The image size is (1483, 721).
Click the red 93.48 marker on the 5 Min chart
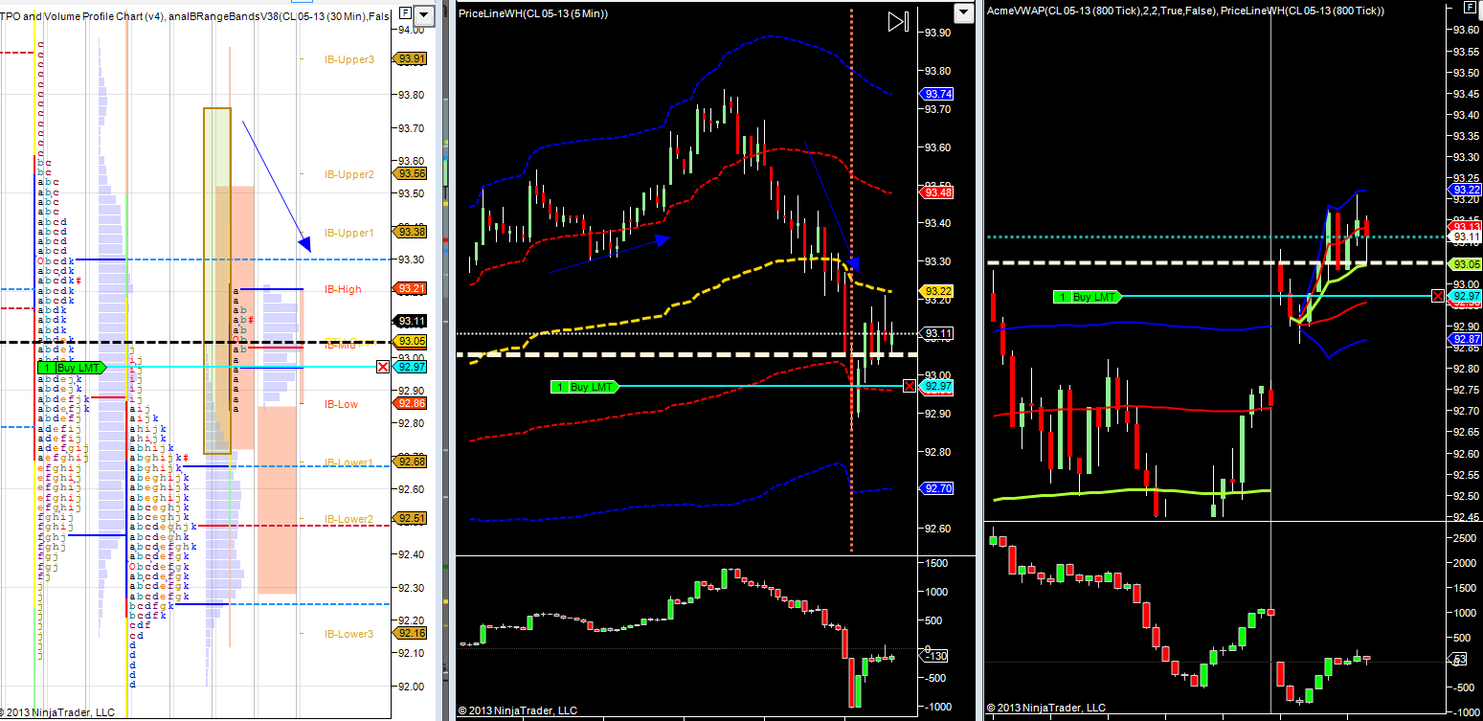click(x=935, y=192)
